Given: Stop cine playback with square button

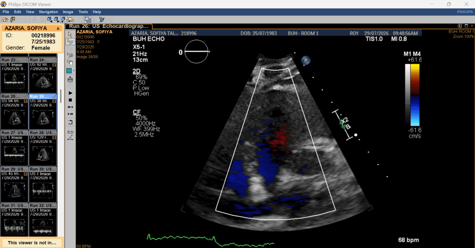Looking at the screenshot, I should pos(70,100).
